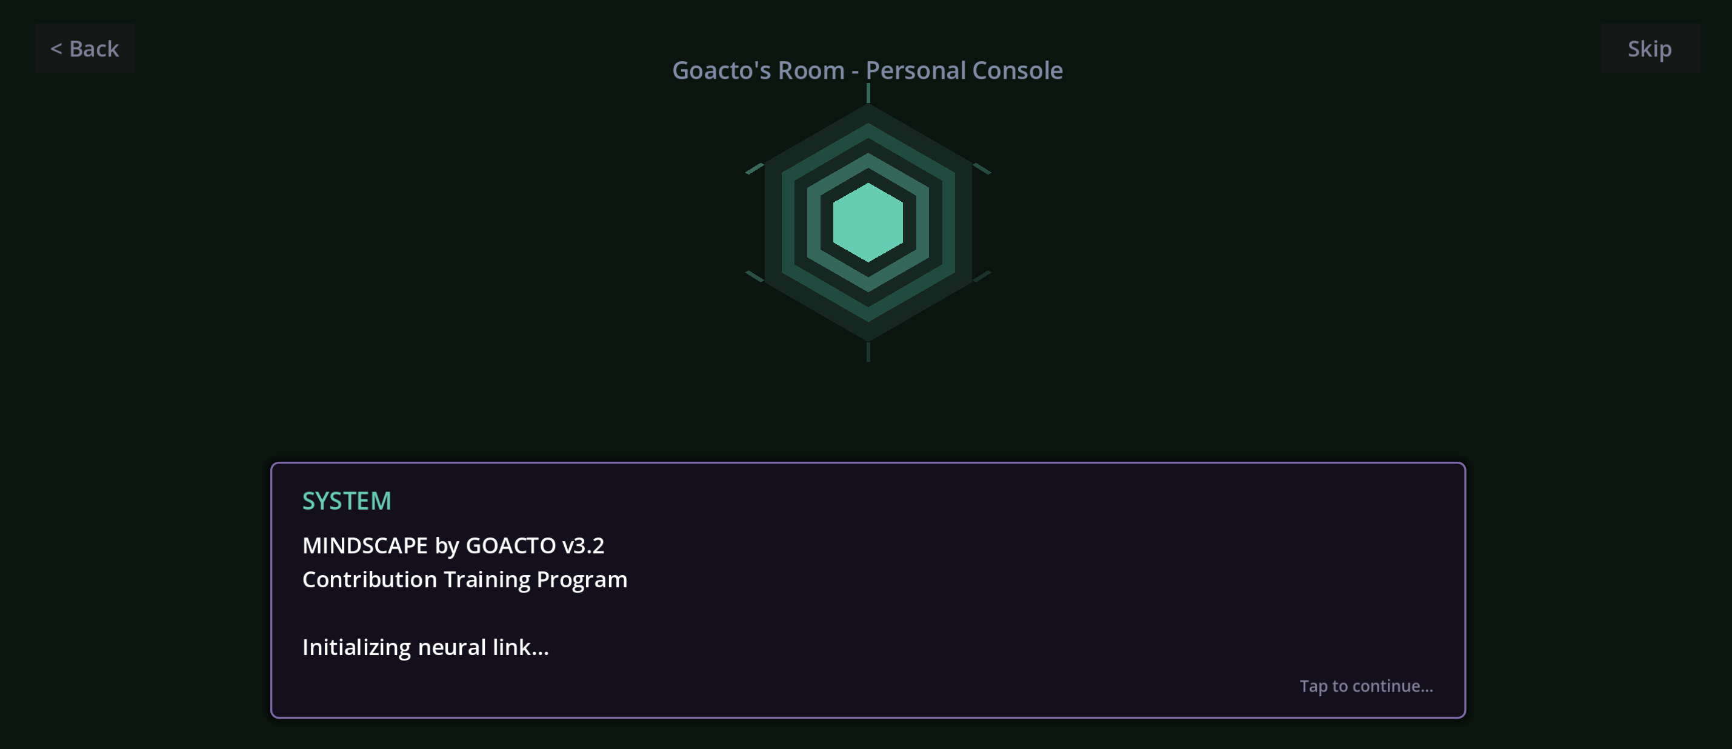Click the 'Contribution Training Program' text
The height and width of the screenshot is (749, 1732).
465,579
